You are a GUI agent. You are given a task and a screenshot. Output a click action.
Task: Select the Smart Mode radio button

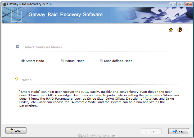23,61
